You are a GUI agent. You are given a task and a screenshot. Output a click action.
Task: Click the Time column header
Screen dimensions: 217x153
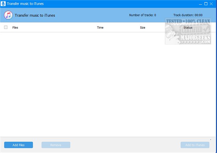[x=100, y=28]
